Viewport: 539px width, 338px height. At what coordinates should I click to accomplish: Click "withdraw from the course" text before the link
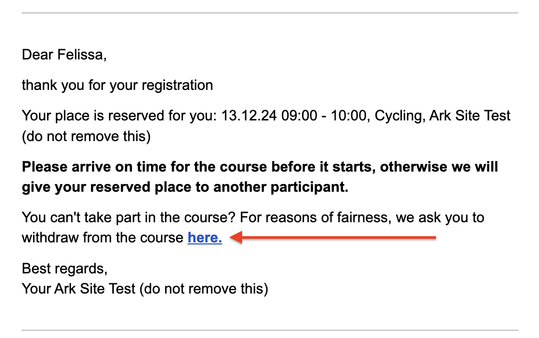pos(102,238)
